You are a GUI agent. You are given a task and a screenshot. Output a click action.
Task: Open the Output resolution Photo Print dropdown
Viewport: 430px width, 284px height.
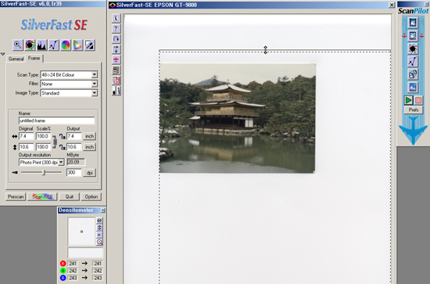[x=61, y=163]
